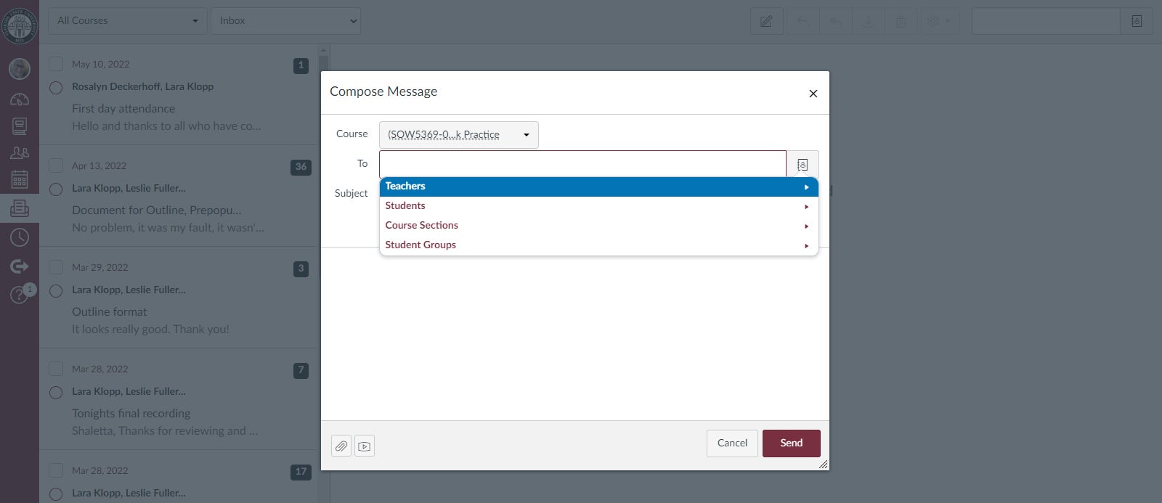The width and height of the screenshot is (1162, 503).
Task: Open the History clock icon in sidebar
Action: tap(20, 237)
